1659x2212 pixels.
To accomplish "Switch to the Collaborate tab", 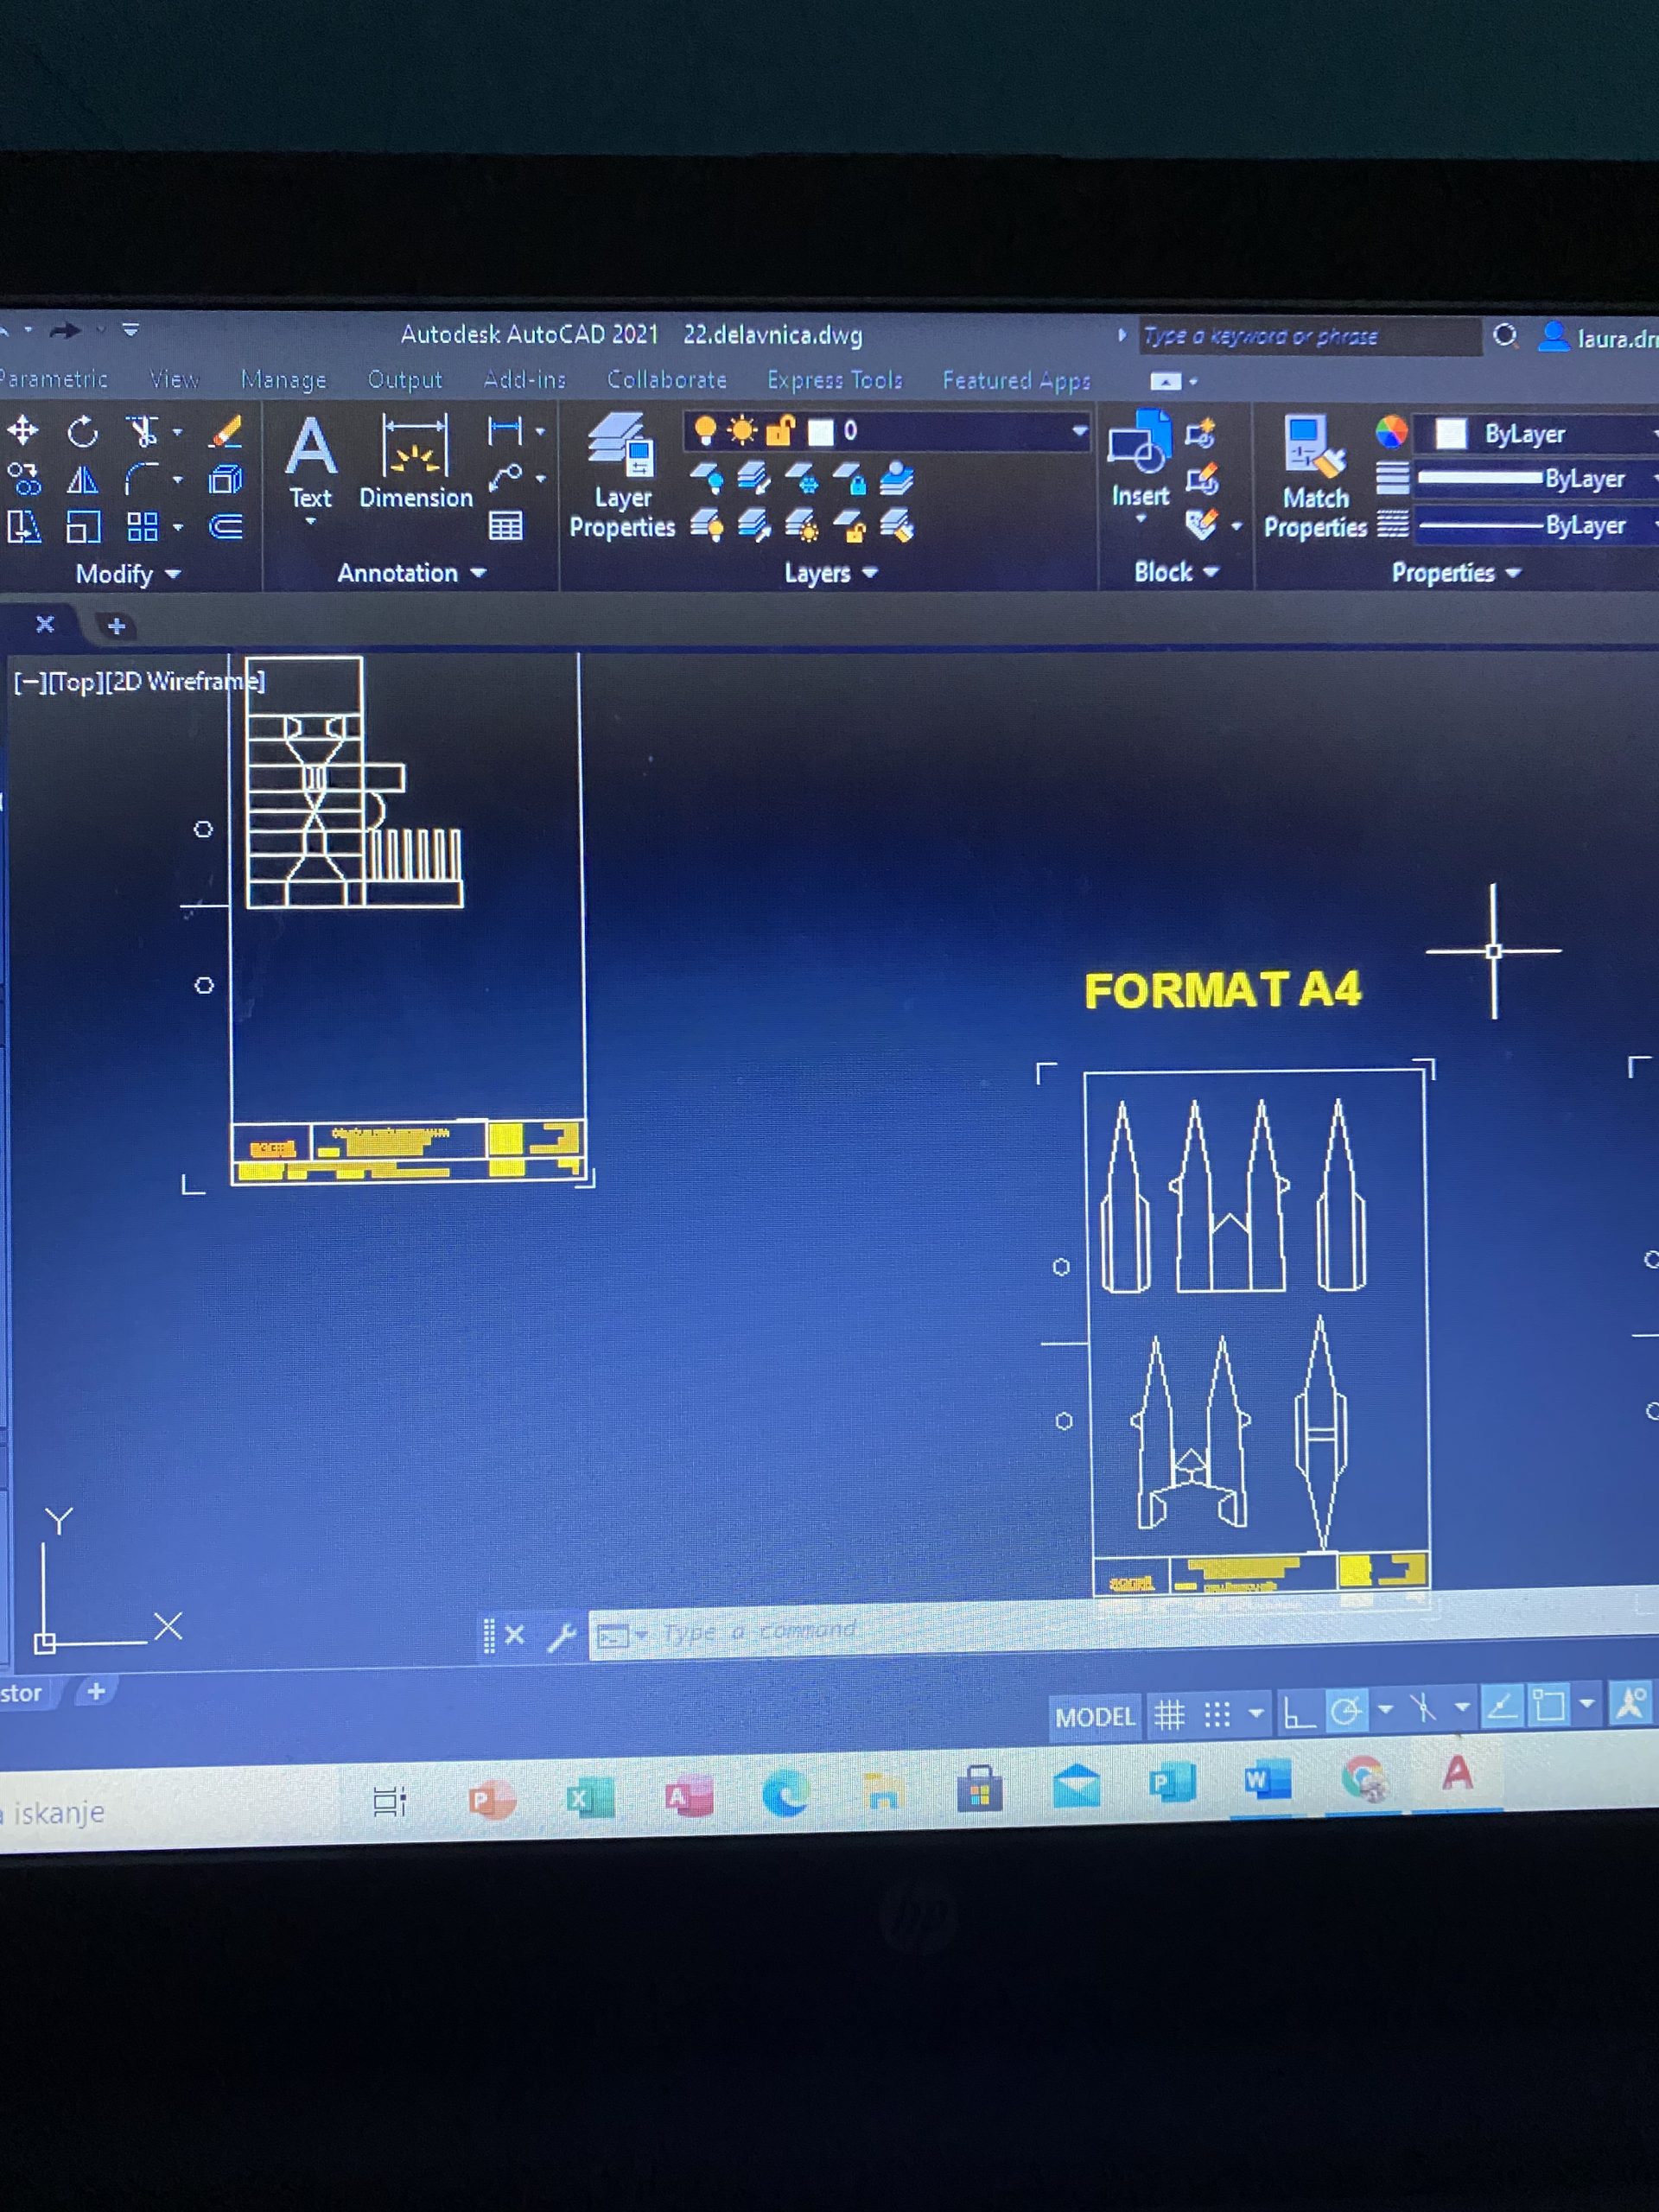I will [666, 380].
